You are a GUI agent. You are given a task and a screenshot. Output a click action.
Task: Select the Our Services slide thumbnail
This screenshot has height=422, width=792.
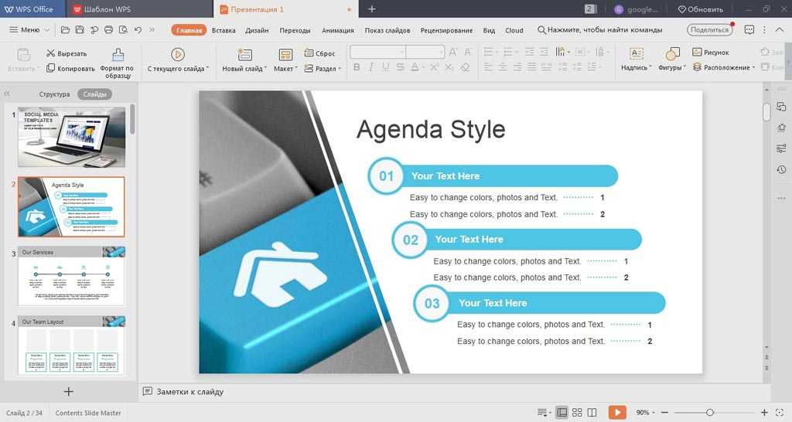pyautogui.click(x=71, y=276)
